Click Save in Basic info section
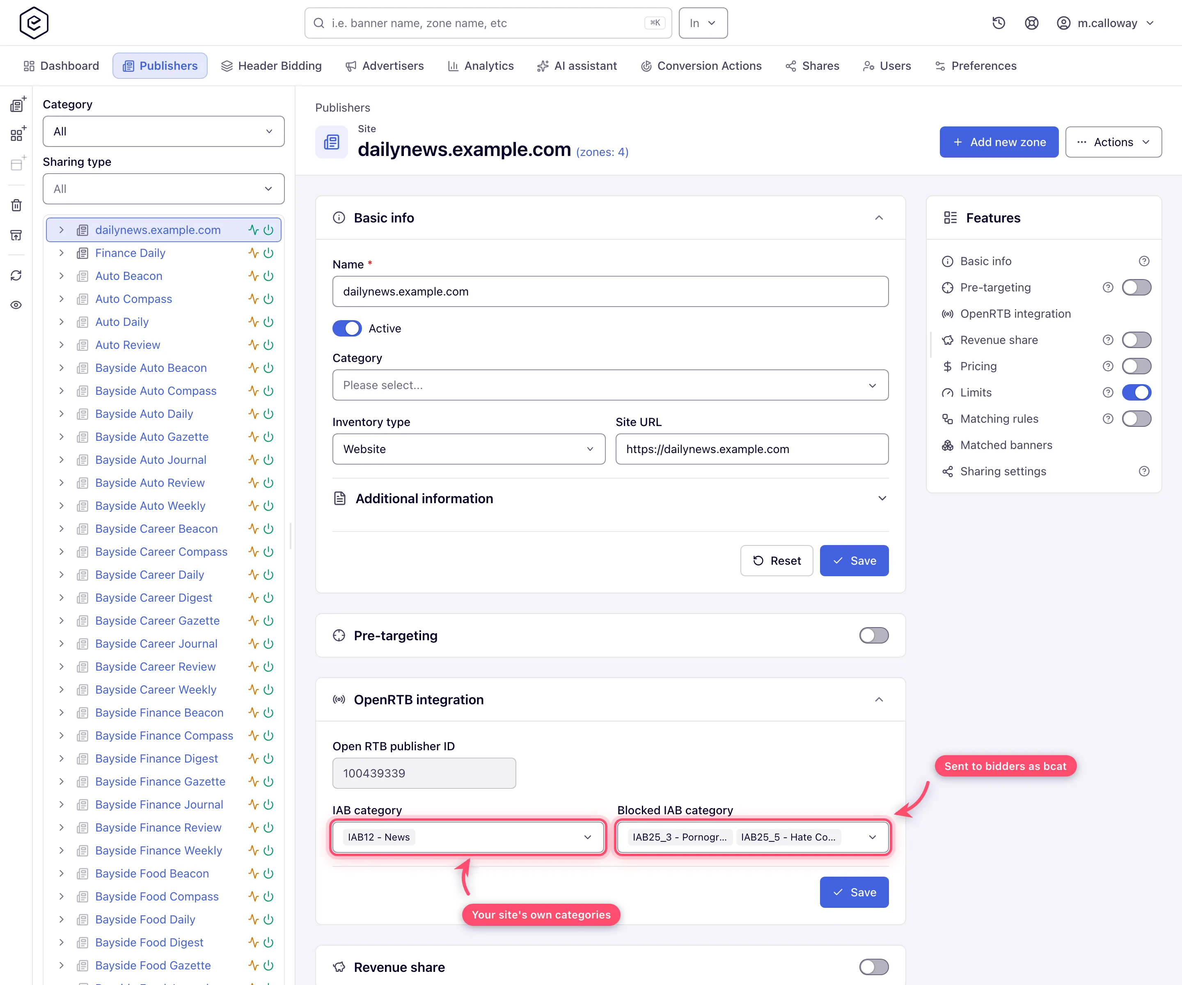1182x985 pixels. (x=854, y=561)
